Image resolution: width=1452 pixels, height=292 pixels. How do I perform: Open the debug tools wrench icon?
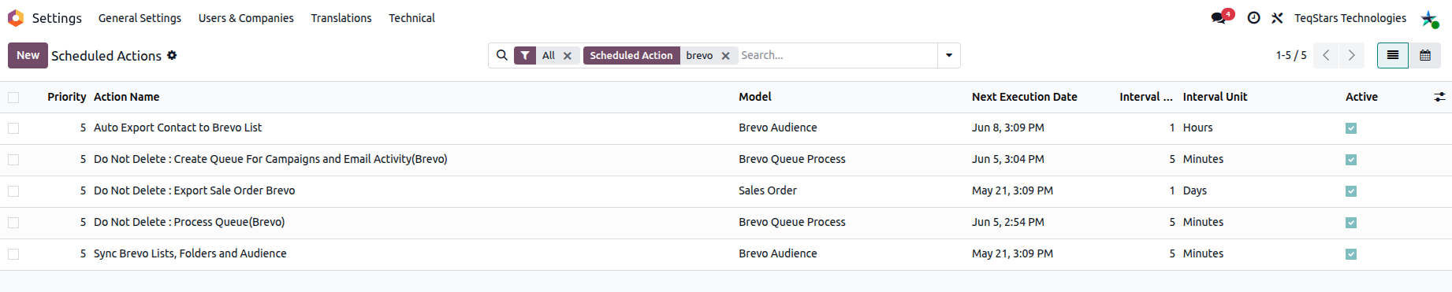click(x=1277, y=17)
